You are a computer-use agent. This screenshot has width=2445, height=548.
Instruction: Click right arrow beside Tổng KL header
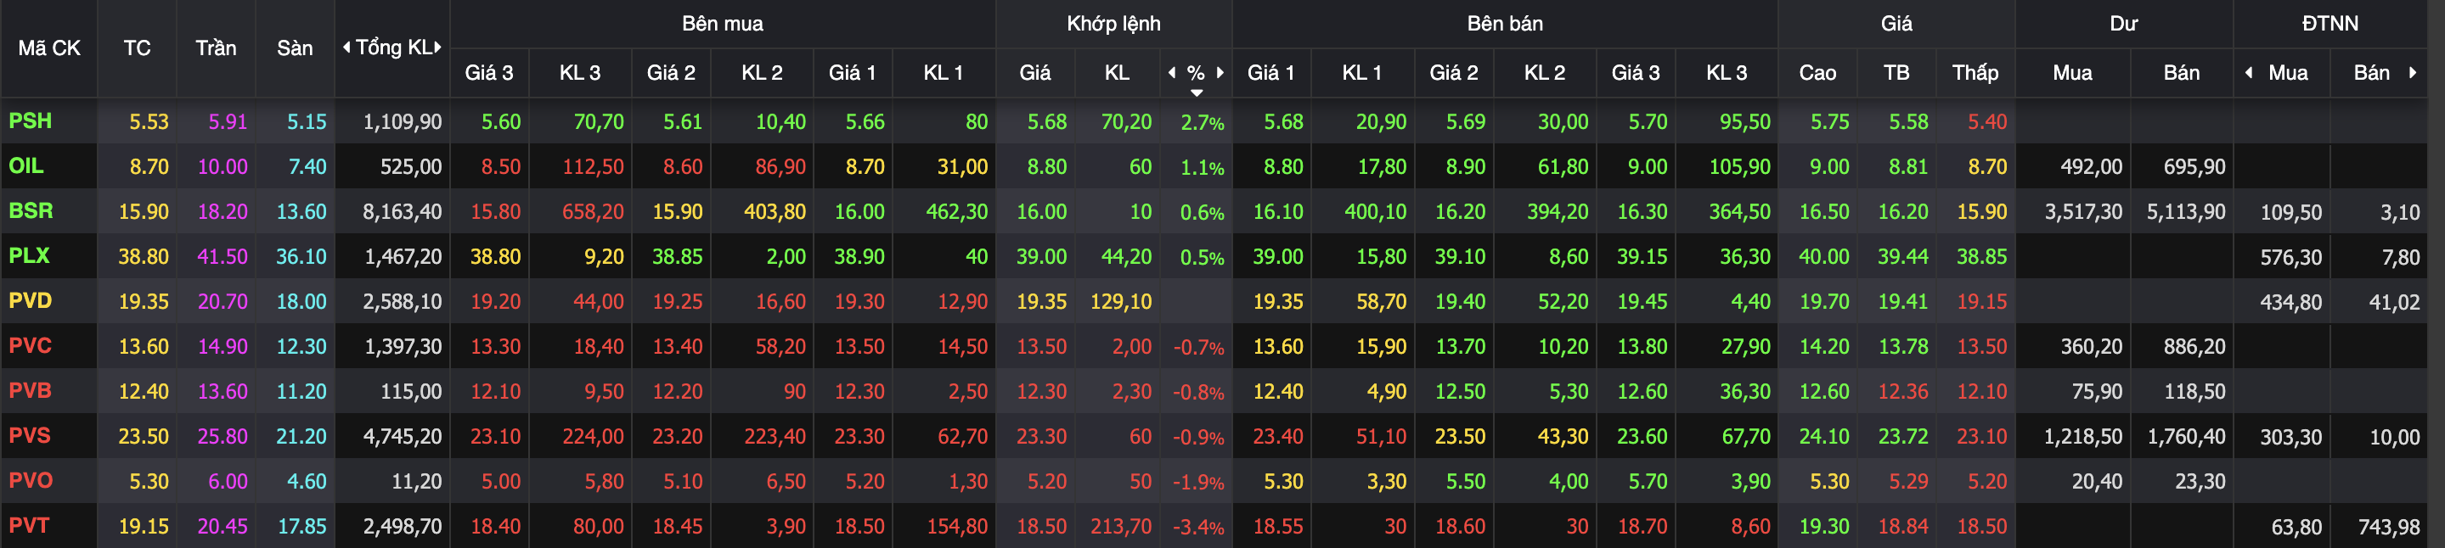437,48
